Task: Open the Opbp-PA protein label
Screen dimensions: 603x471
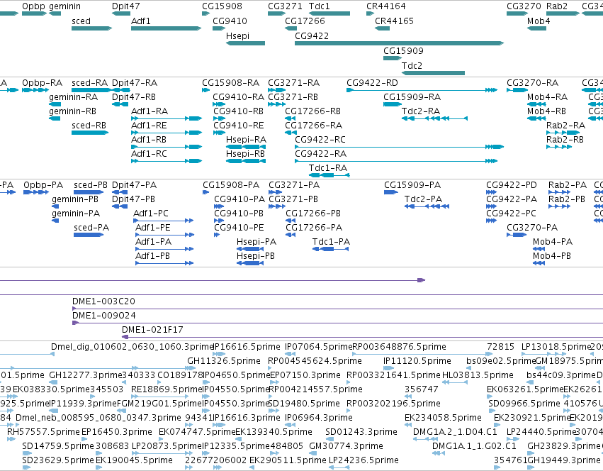Action: pos(43,185)
